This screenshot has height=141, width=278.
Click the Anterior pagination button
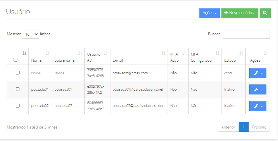coord(228,127)
